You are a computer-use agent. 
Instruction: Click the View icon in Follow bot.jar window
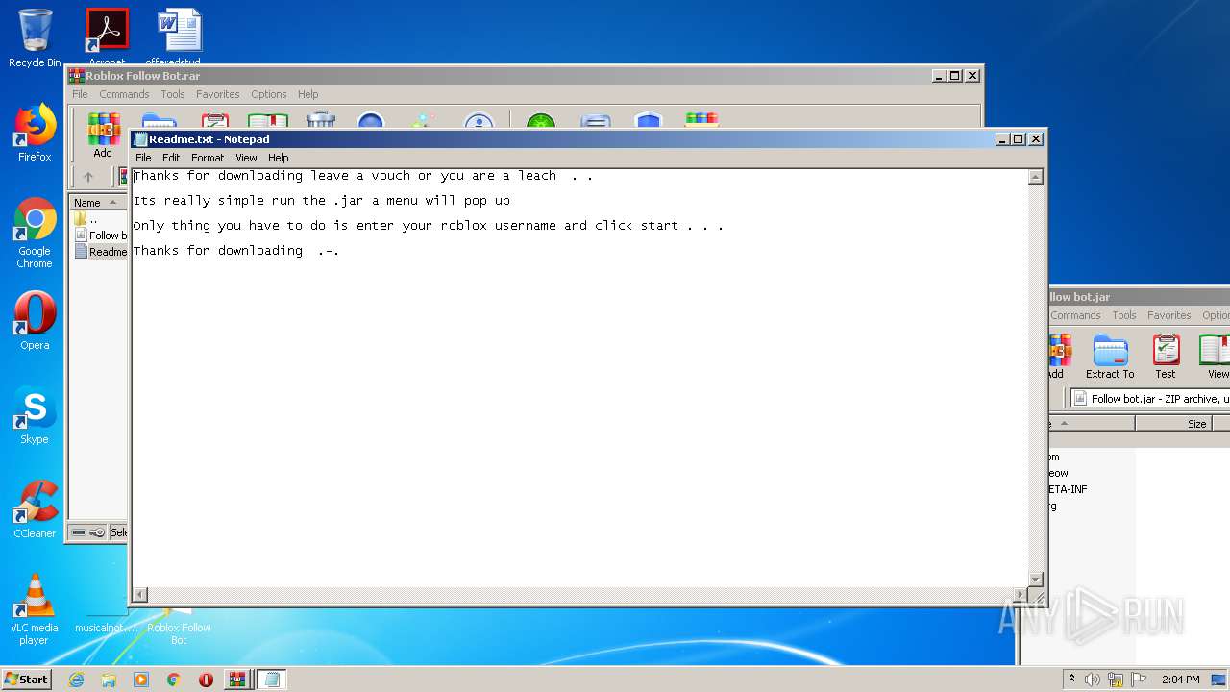click(x=1217, y=357)
